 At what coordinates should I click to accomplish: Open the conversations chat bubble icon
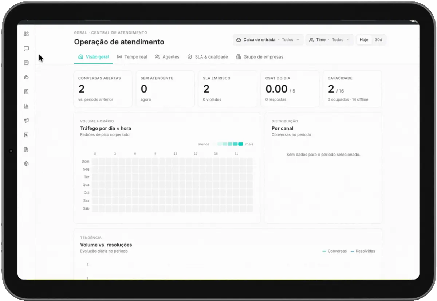[x=26, y=48]
